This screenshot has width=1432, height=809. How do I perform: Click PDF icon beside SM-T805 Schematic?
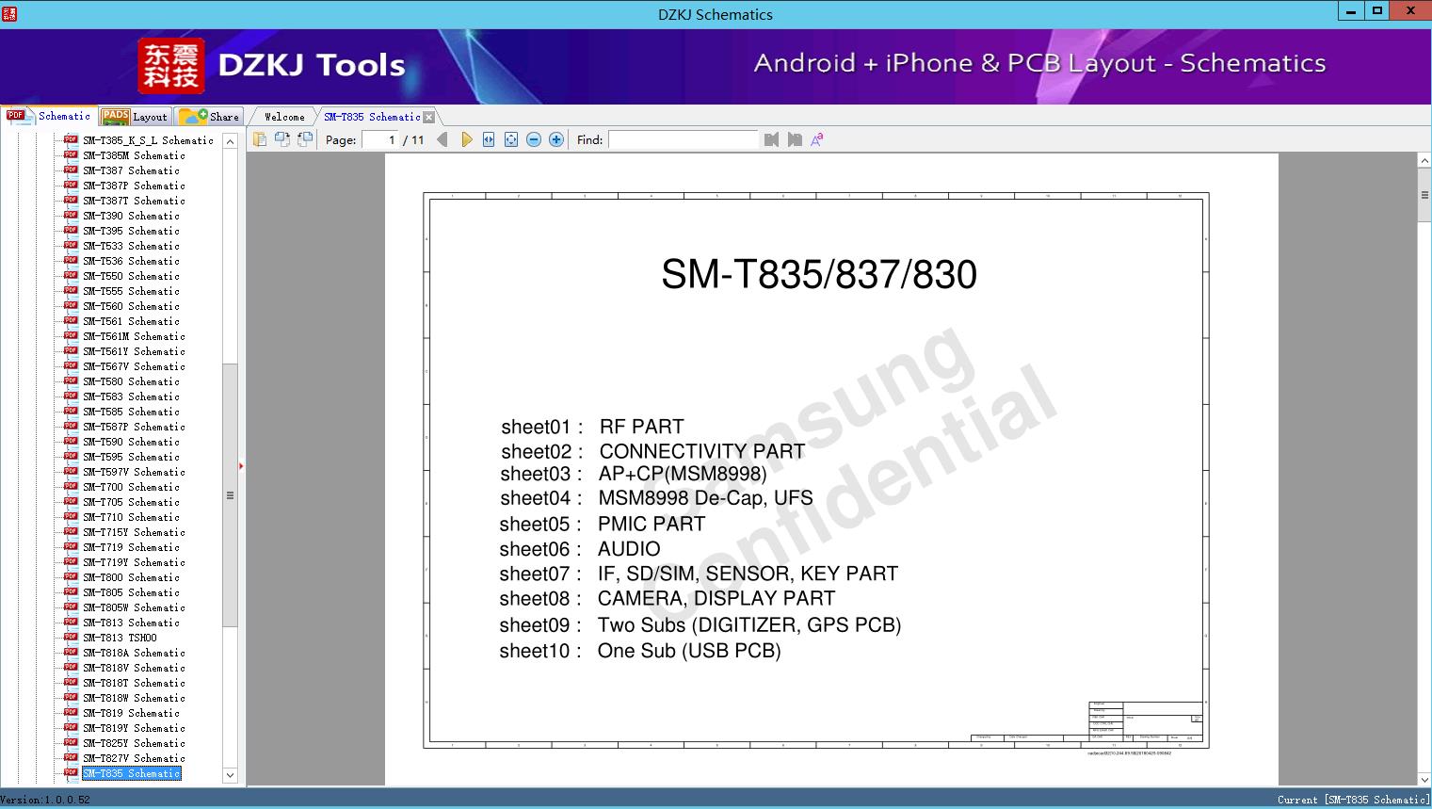tap(71, 591)
